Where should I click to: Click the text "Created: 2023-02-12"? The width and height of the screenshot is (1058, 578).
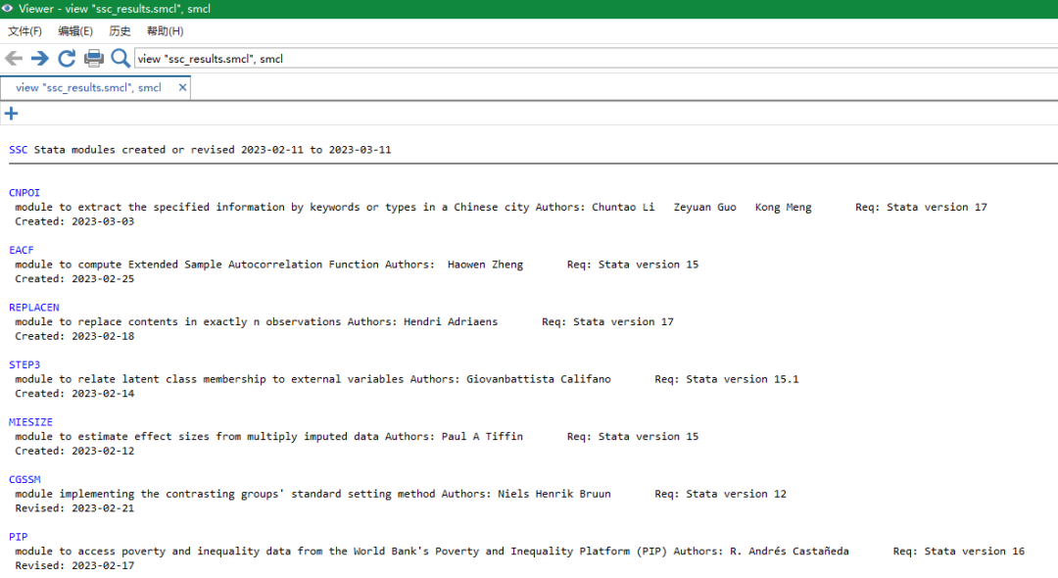click(74, 451)
